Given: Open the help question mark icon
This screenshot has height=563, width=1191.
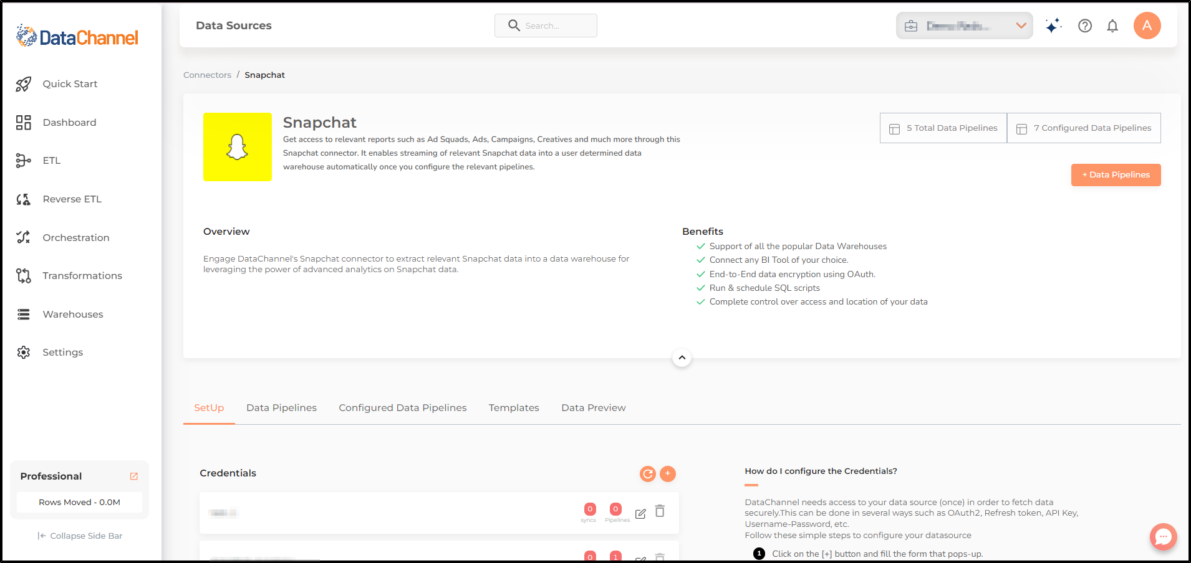Looking at the screenshot, I should click(1085, 26).
